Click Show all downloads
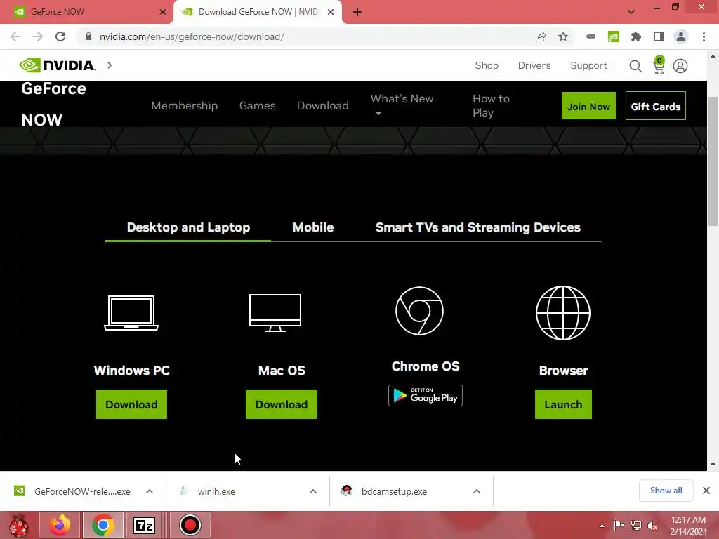 coord(666,491)
